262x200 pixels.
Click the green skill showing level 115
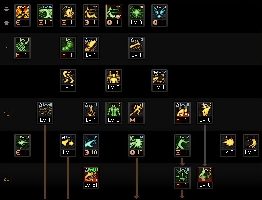(45, 12)
